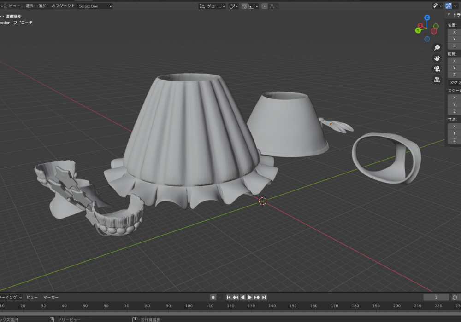
Task: Open auto keyframing options dropdown
Action: coord(220,297)
